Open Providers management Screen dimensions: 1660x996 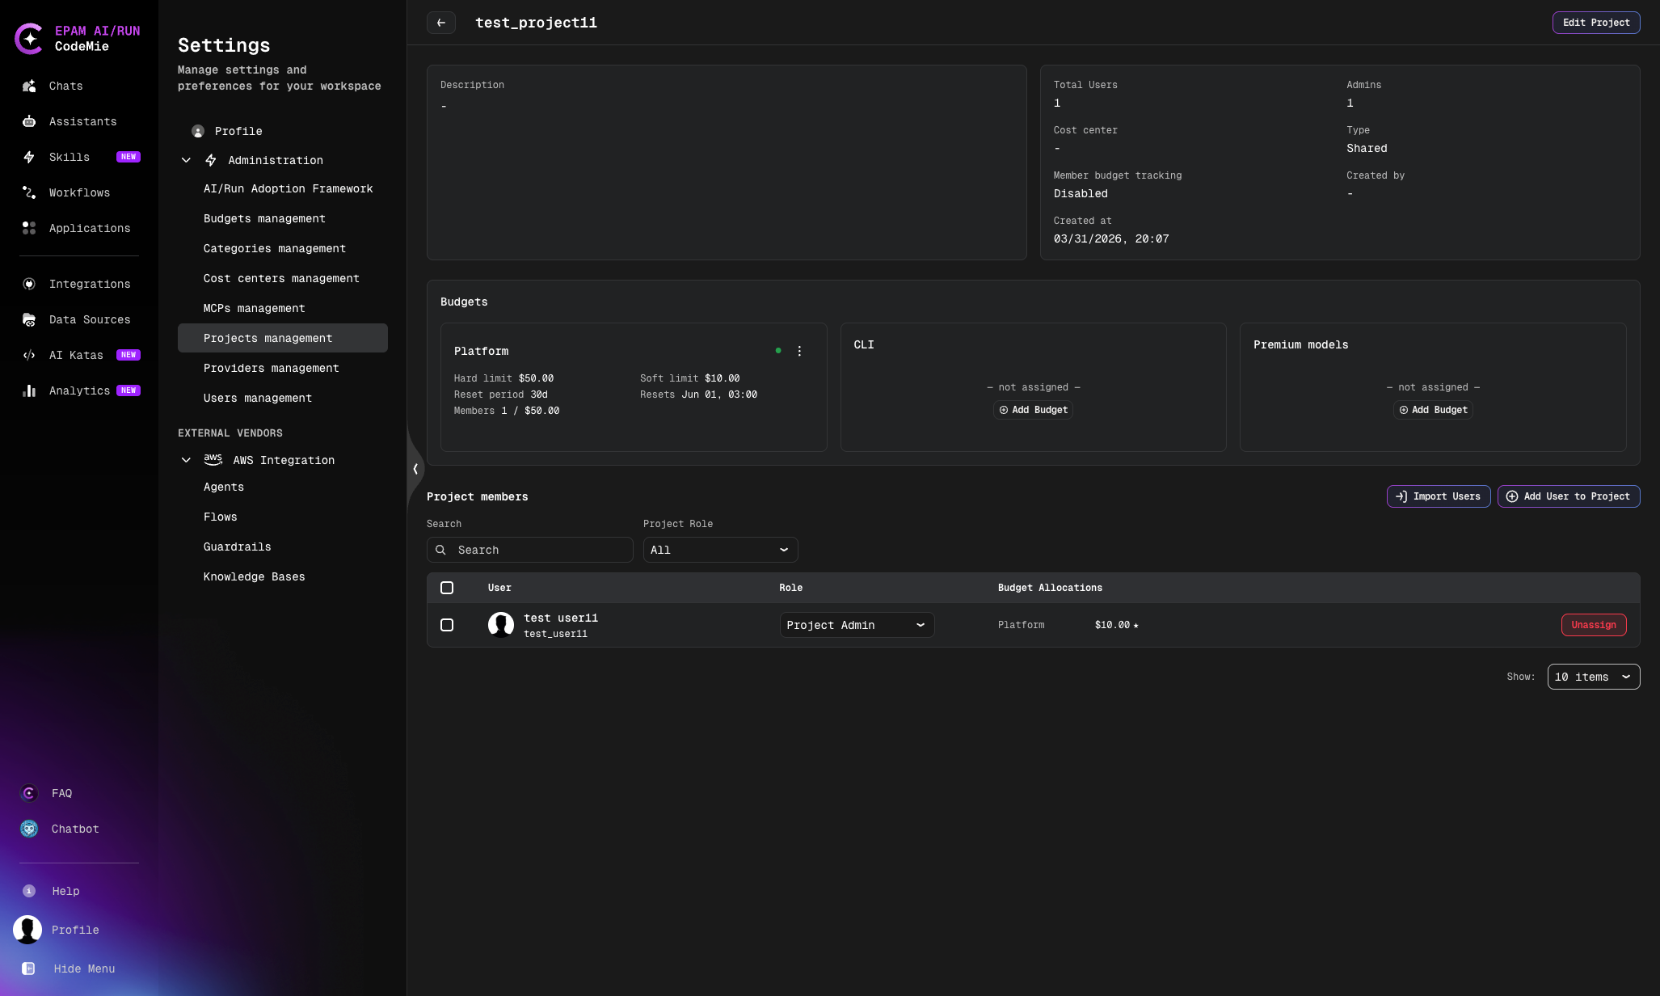pyautogui.click(x=272, y=368)
